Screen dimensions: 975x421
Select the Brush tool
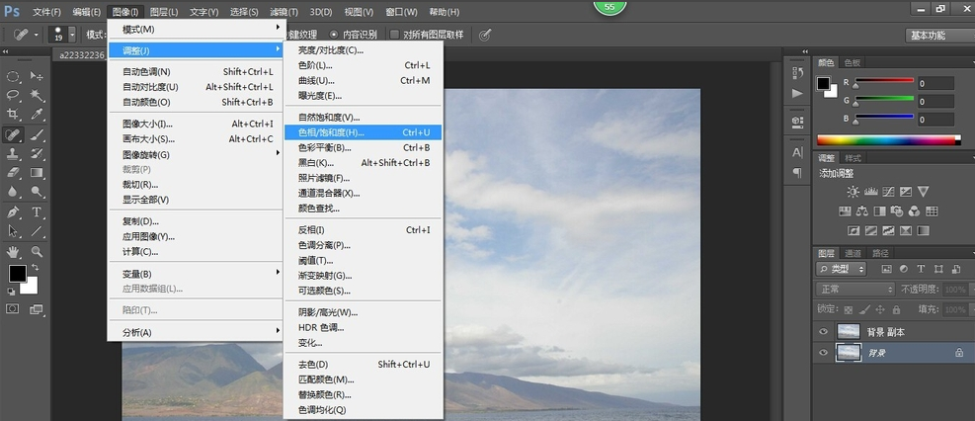tap(37, 134)
